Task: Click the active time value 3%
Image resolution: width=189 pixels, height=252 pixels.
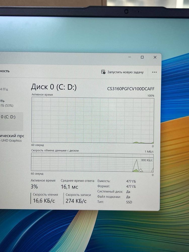Action: tap(34, 186)
